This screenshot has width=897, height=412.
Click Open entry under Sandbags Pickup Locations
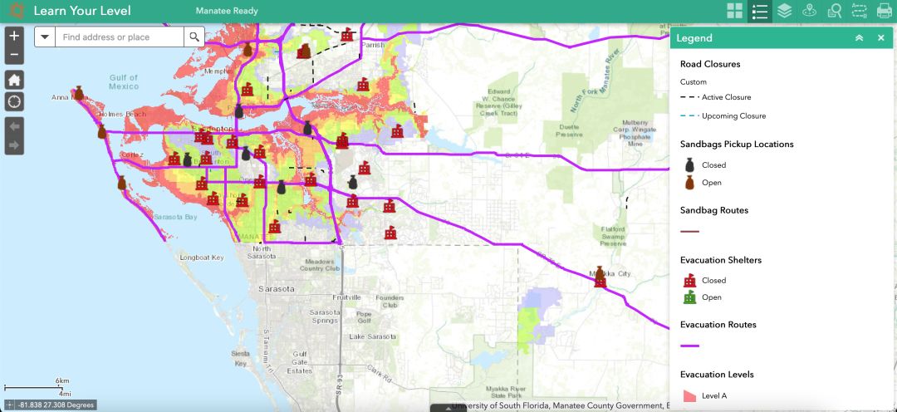(x=712, y=183)
